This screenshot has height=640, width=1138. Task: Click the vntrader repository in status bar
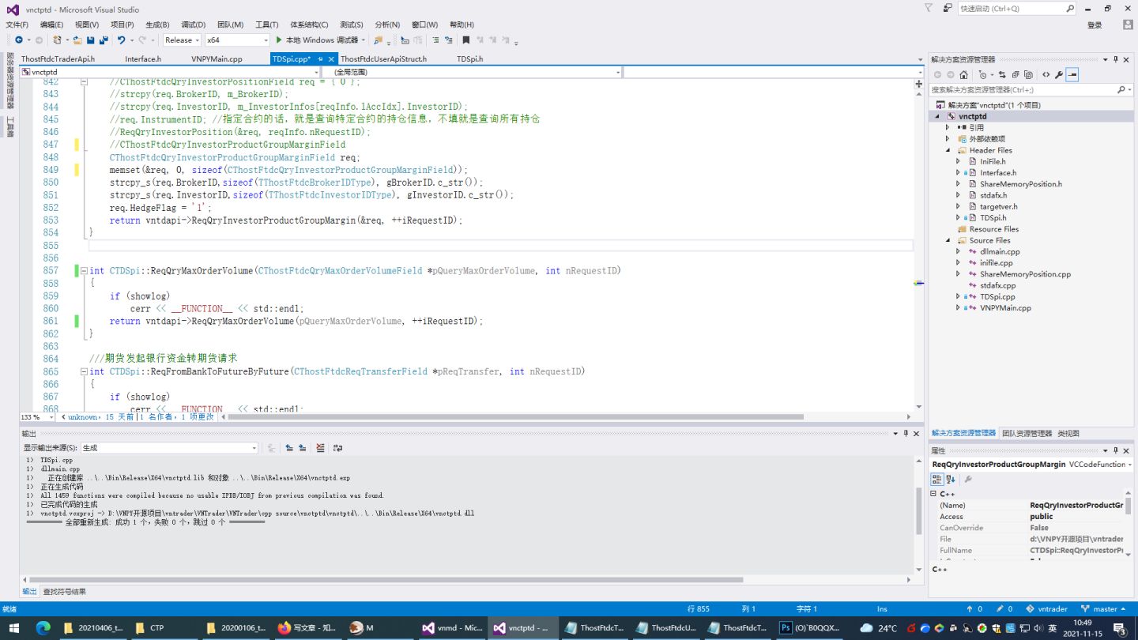coord(1048,609)
